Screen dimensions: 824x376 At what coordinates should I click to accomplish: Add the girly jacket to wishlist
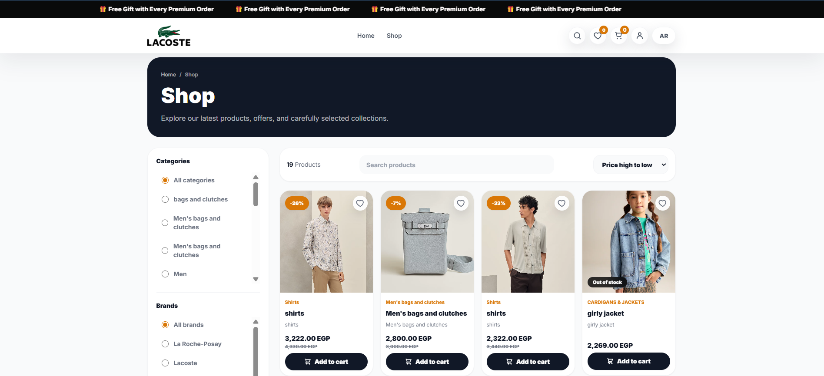coord(662,203)
